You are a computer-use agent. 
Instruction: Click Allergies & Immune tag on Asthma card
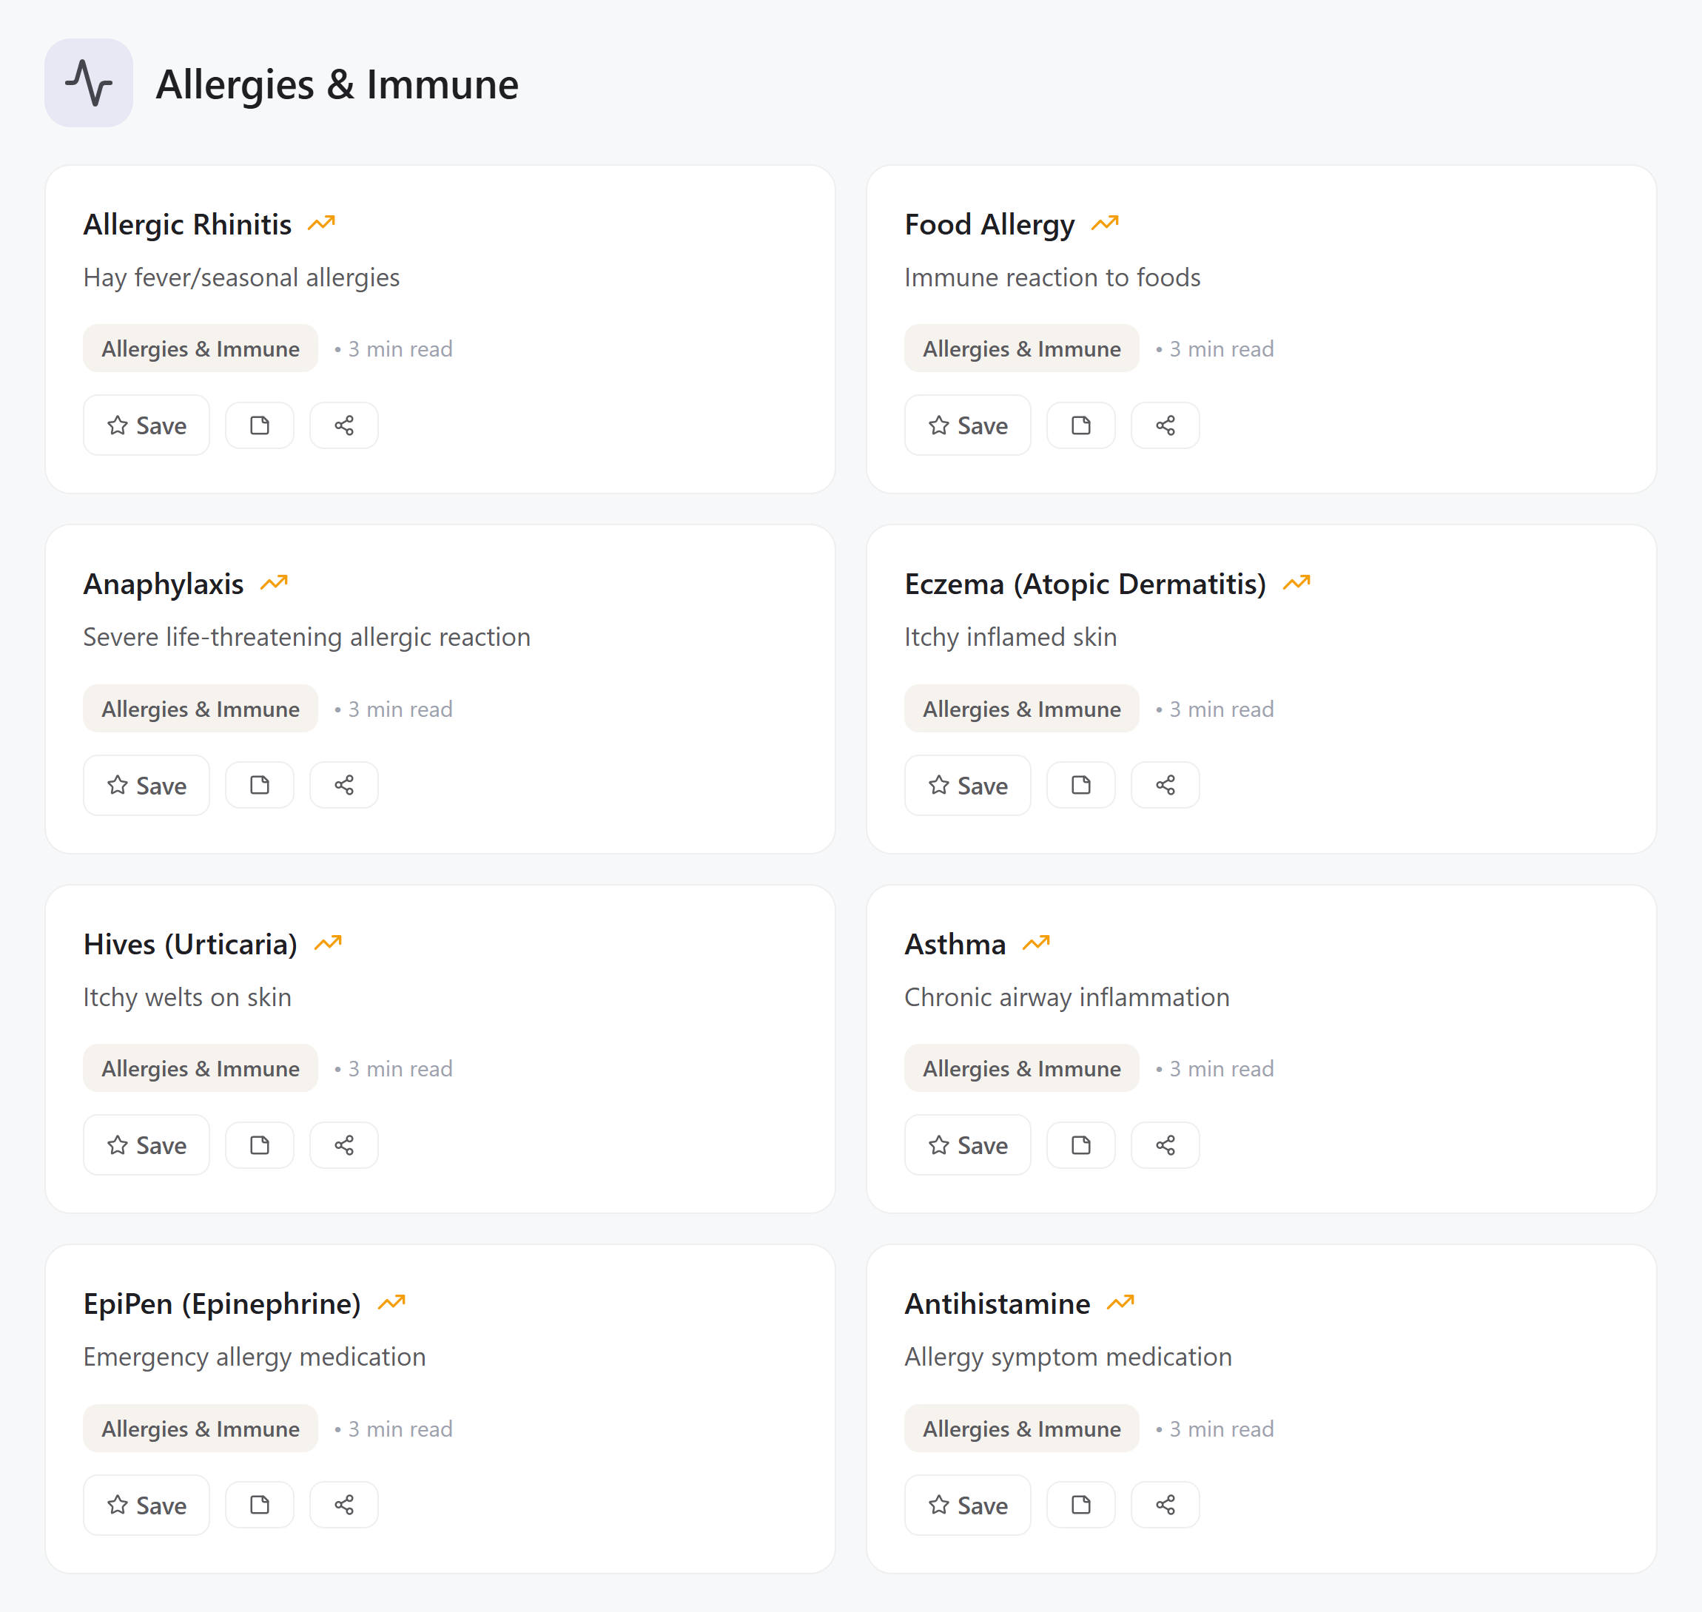click(x=1021, y=1068)
